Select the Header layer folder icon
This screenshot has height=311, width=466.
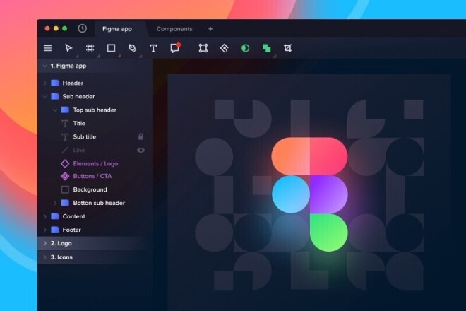tap(55, 83)
